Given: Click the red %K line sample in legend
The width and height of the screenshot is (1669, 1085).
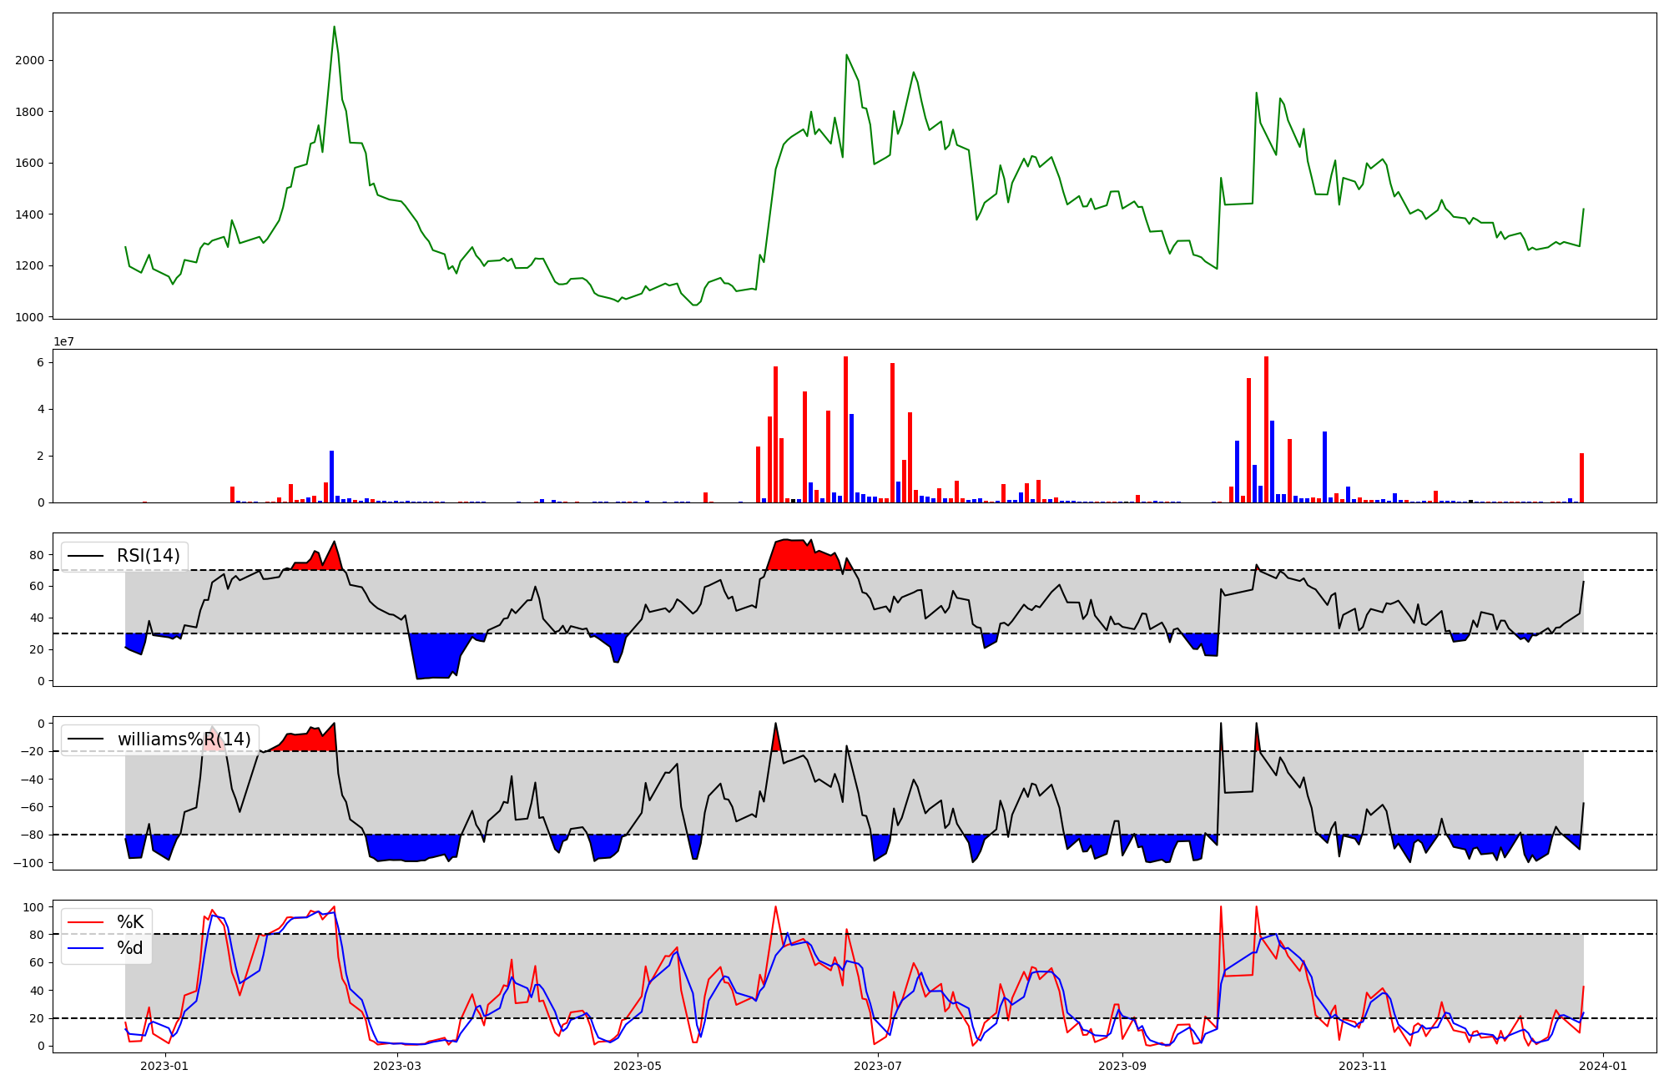Looking at the screenshot, I should tap(86, 922).
